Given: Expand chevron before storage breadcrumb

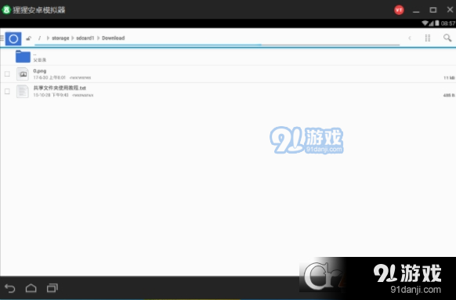Looking at the screenshot, I should (x=48, y=38).
